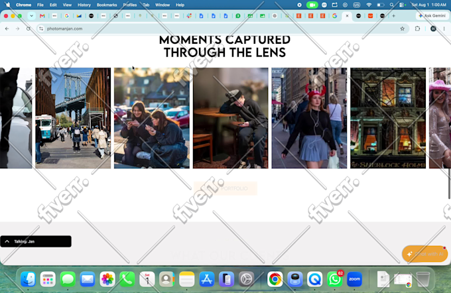Screen dimensions: 451x293
Task: Open the Profiles menu
Action: coord(130,5)
